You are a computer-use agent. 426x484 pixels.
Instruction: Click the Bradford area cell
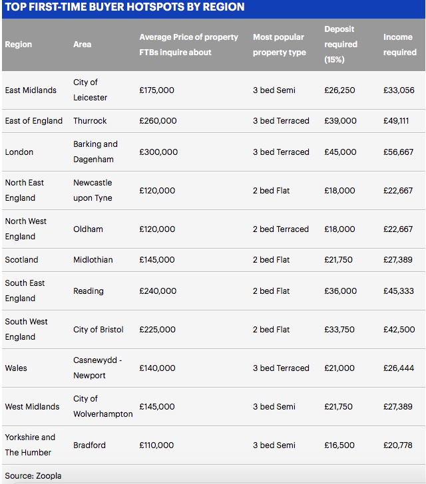(x=89, y=445)
